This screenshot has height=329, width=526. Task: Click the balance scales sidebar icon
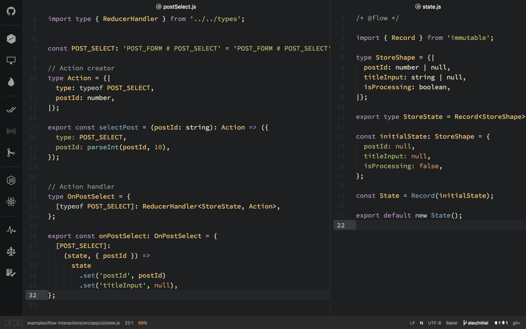point(11,251)
